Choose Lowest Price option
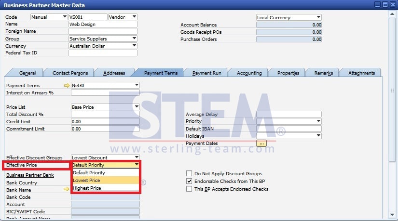Viewport: 398px width, 221px height. pos(106,181)
